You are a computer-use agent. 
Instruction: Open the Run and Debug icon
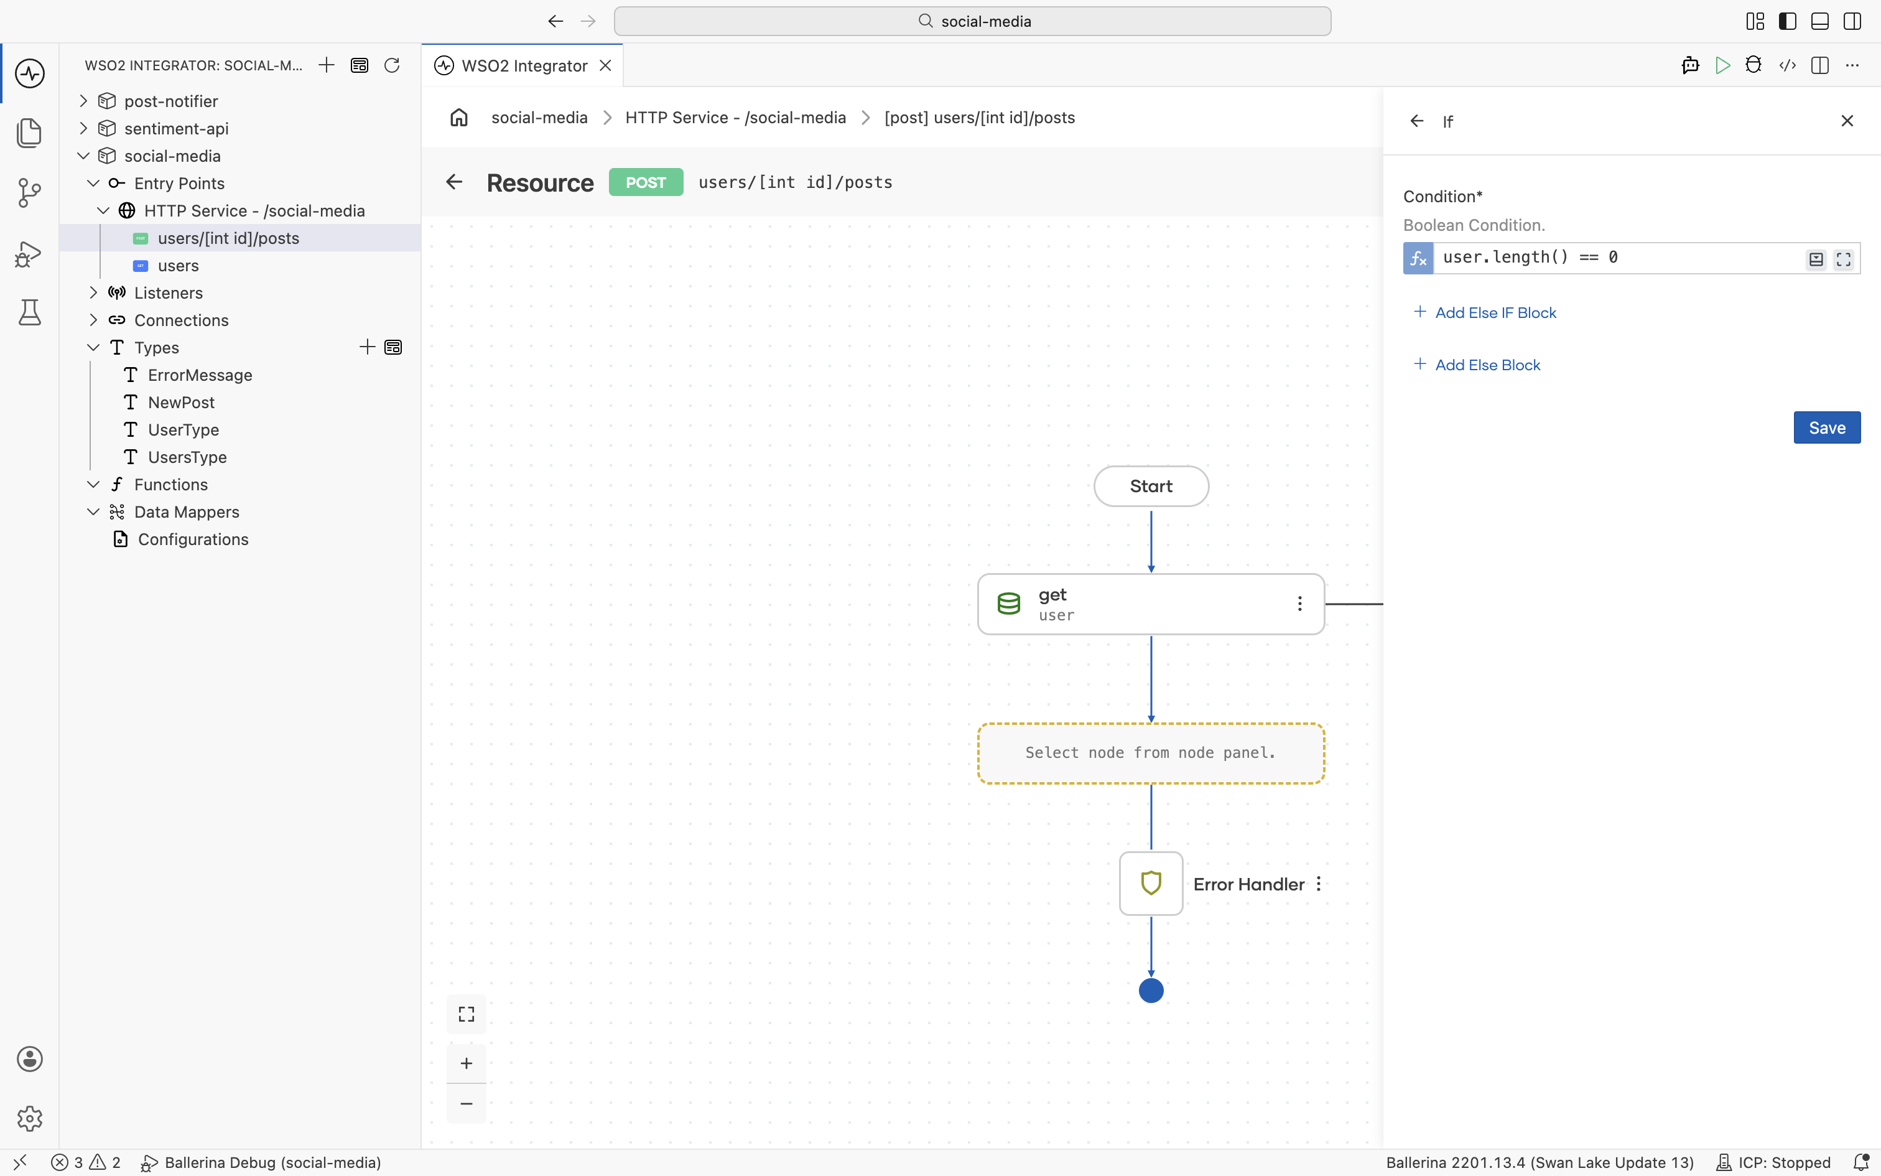tap(29, 254)
